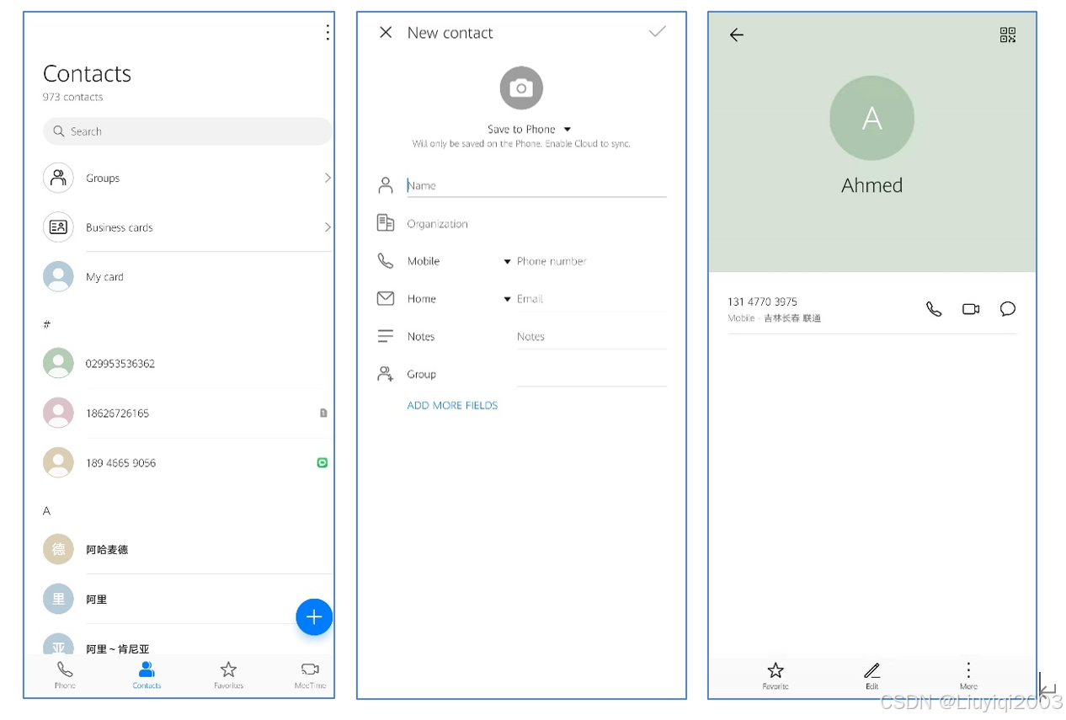Click the Name input field
Viewport: 1066px width, 720px height.
536,185
